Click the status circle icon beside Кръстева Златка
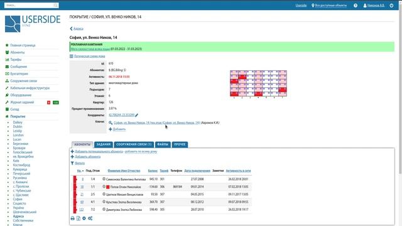The height and width of the screenshot is (226, 402). (x=104, y=202)
